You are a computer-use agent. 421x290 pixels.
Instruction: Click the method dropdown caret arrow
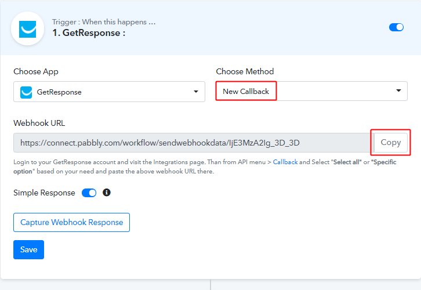pyautogui.click(x=399, y=90)
